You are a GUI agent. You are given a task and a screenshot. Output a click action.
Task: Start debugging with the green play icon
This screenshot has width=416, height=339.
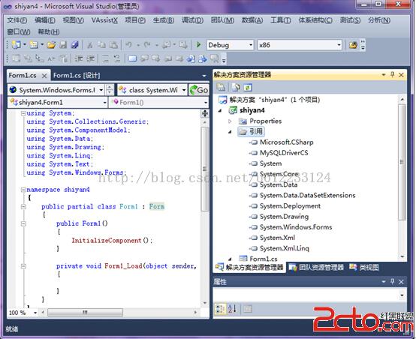point(198,44)
